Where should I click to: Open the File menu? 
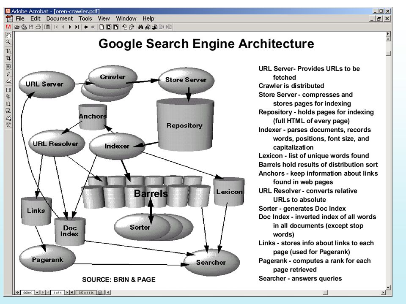coord(20,19)
